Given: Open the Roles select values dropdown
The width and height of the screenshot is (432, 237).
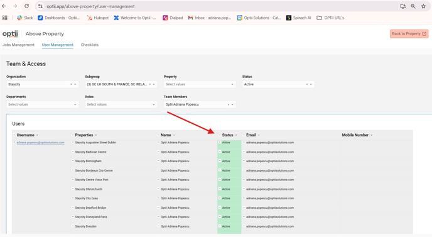Looking at the screenshot, I should 121,104.
